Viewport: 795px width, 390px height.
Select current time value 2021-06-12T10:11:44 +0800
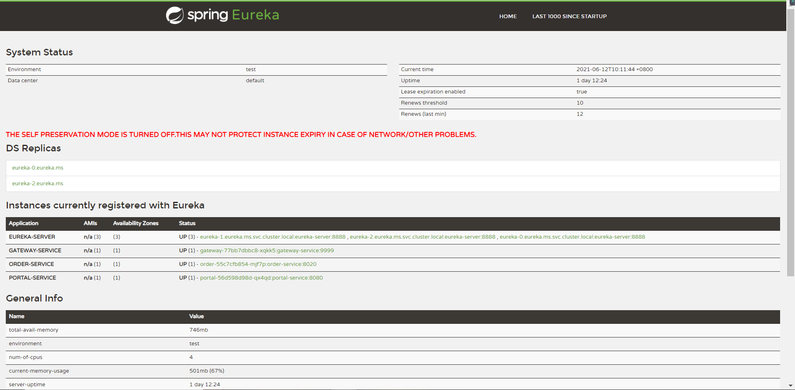pos(614,69)
